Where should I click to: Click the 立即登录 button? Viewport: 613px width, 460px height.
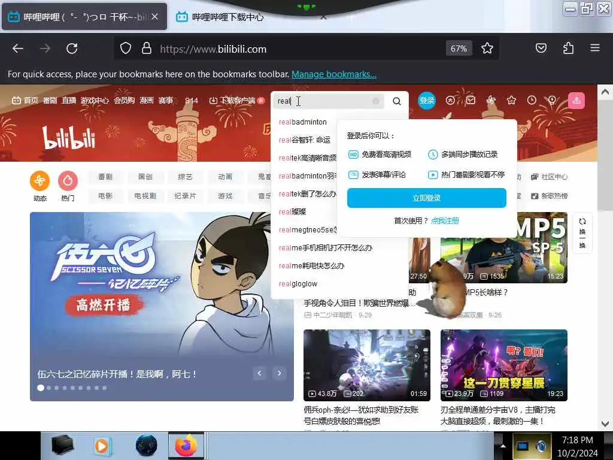pos(426,198)
